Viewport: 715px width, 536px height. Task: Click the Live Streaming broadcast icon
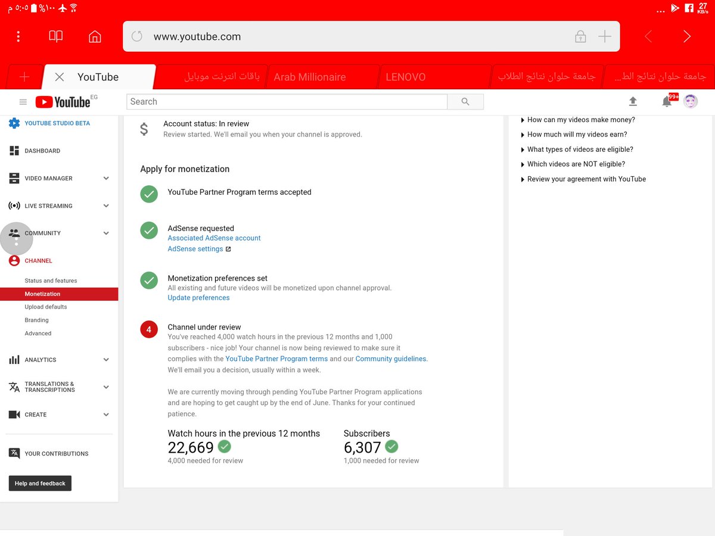[14, 205]
